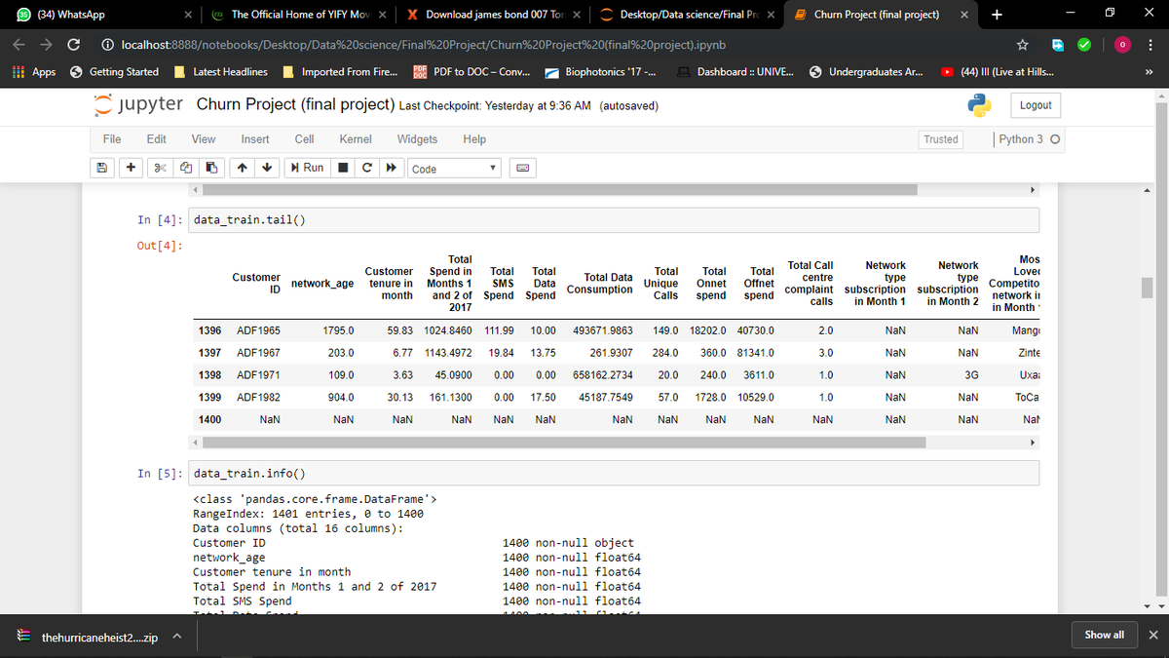Expand options for thehurricaneheist2 zip download

(x=178, y=638)
